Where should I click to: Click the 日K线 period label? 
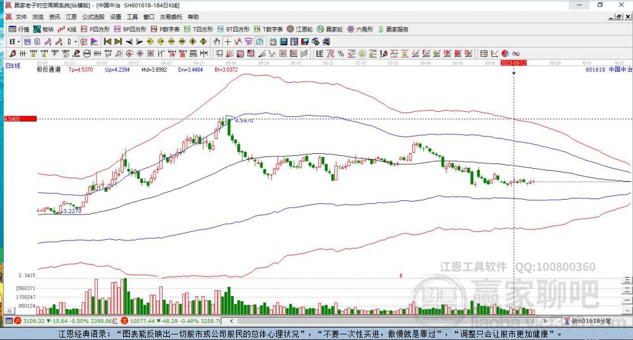12,66
